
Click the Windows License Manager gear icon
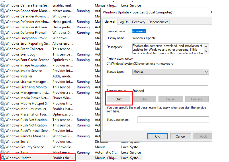click(3, 82)
